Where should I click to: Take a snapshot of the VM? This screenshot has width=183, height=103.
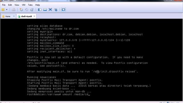(x=21, y=9)
